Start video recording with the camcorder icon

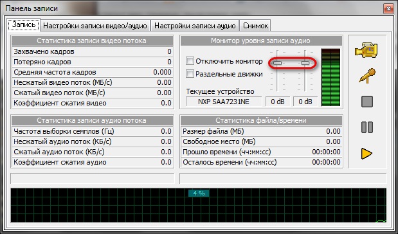366,50
